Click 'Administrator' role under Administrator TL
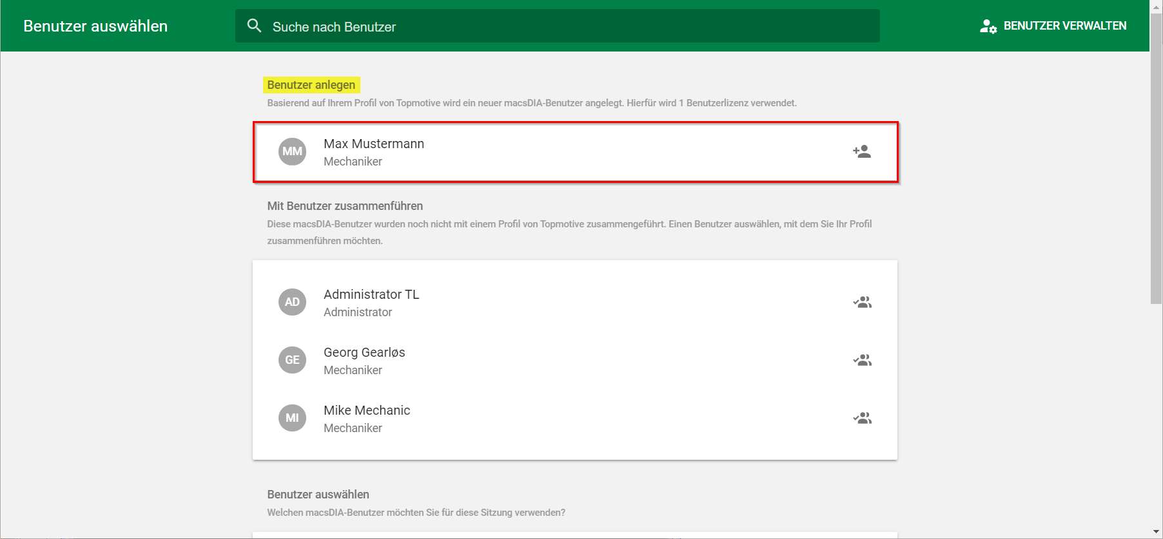This screenshot has width=1163, height=539. point(358,312)
